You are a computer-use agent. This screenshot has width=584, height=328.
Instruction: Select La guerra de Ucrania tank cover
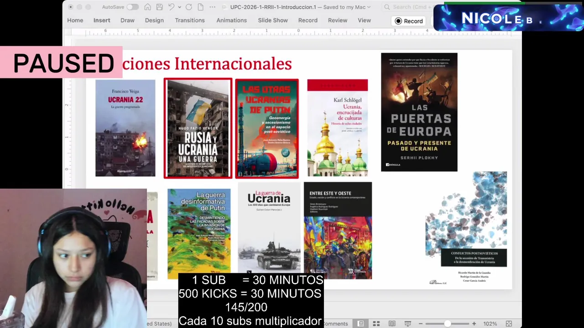click(269, 228)
